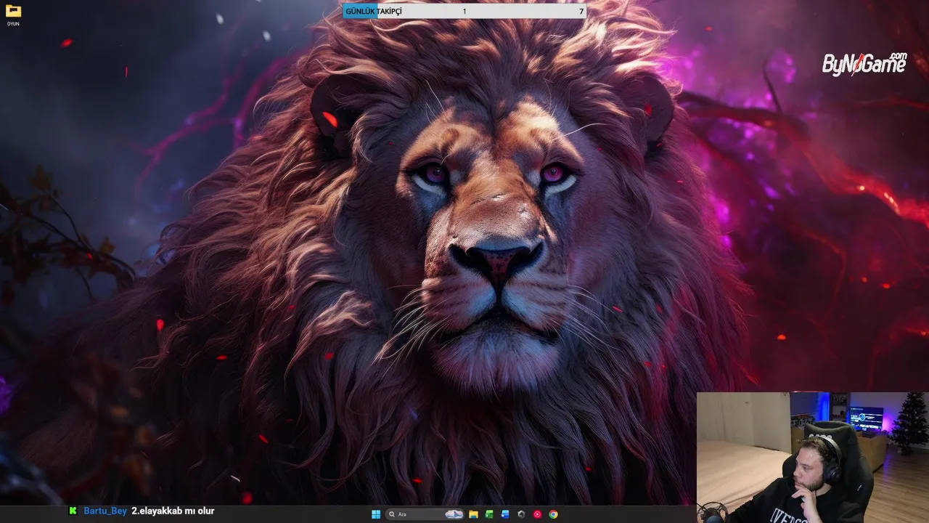The height and width of the screenshot is (523, 929).
Task: Open the gray hexagon app in taskbar
Action: pos(521,514)
